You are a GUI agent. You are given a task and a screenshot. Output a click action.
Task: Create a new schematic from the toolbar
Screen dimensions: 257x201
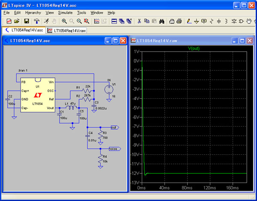pyautogui.click(x=9, y=21)
